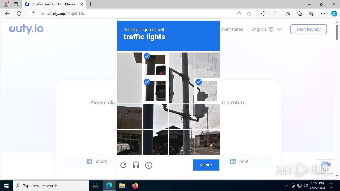Image resolution: width=340 pixels, height=191 pixels.
Task: Click the Earn Money button
Action: pos(308,29)
